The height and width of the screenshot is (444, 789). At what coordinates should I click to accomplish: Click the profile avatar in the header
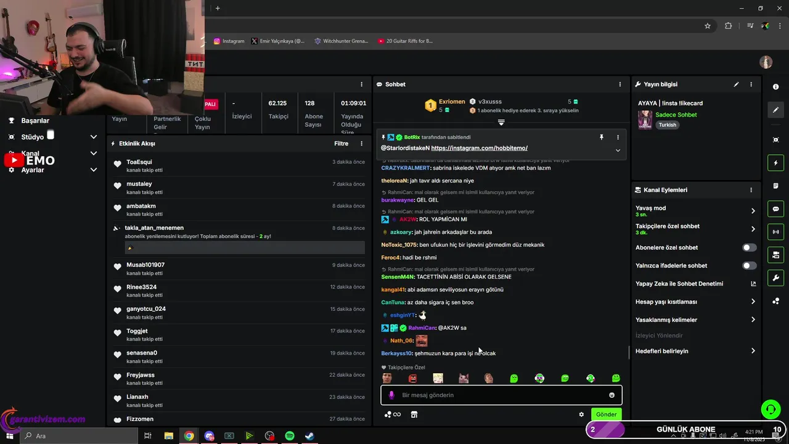766,62
